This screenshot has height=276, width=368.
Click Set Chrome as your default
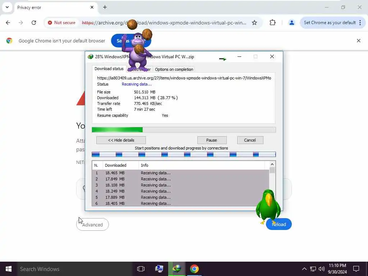click(330, 23)
